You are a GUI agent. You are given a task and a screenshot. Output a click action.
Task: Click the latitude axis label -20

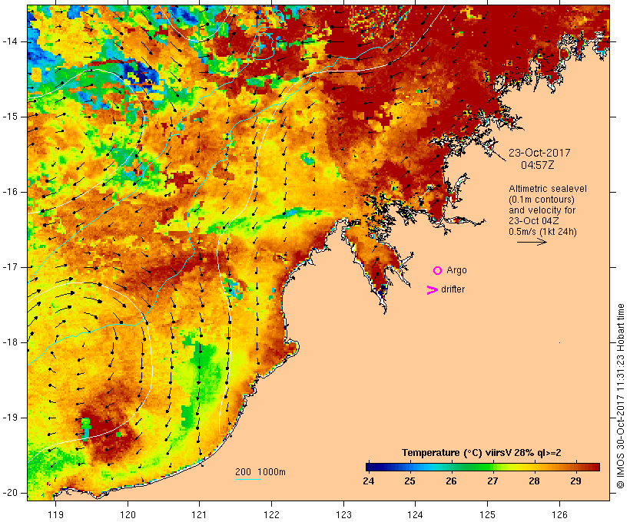coord(10,493)
